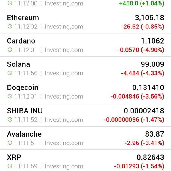Tap the clock icon in the Avalanche row
The height and width of the screenshot is (171, 171).
tap(10, 143)
